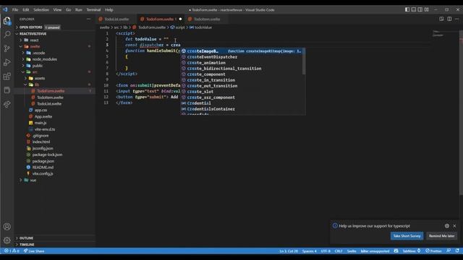Open notification settings gear icon
This screenshot has height=260, width=463.
coord(447,226)
